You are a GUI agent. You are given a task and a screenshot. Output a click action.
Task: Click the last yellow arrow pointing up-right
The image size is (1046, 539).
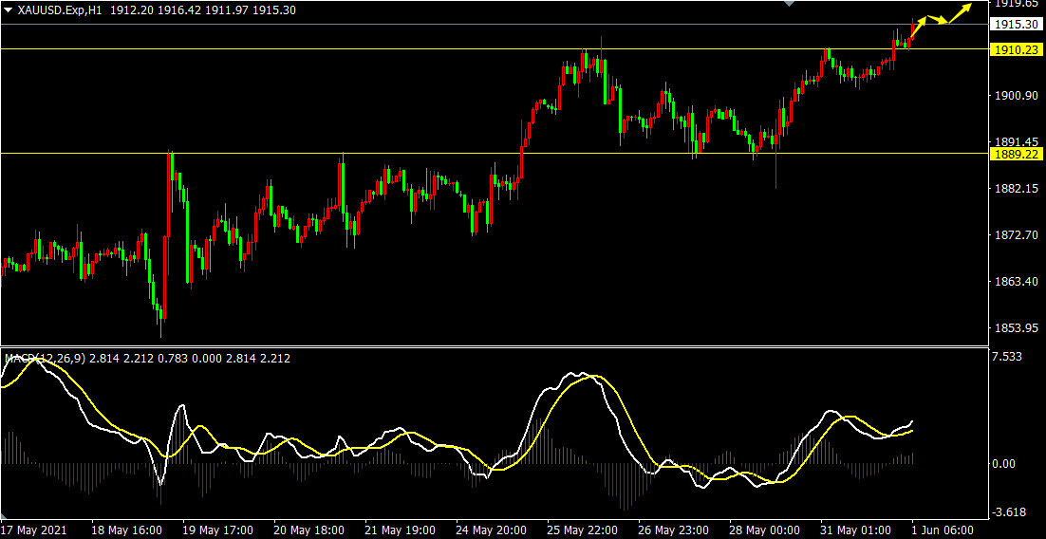pyautogui.click(x=960, y=12)
